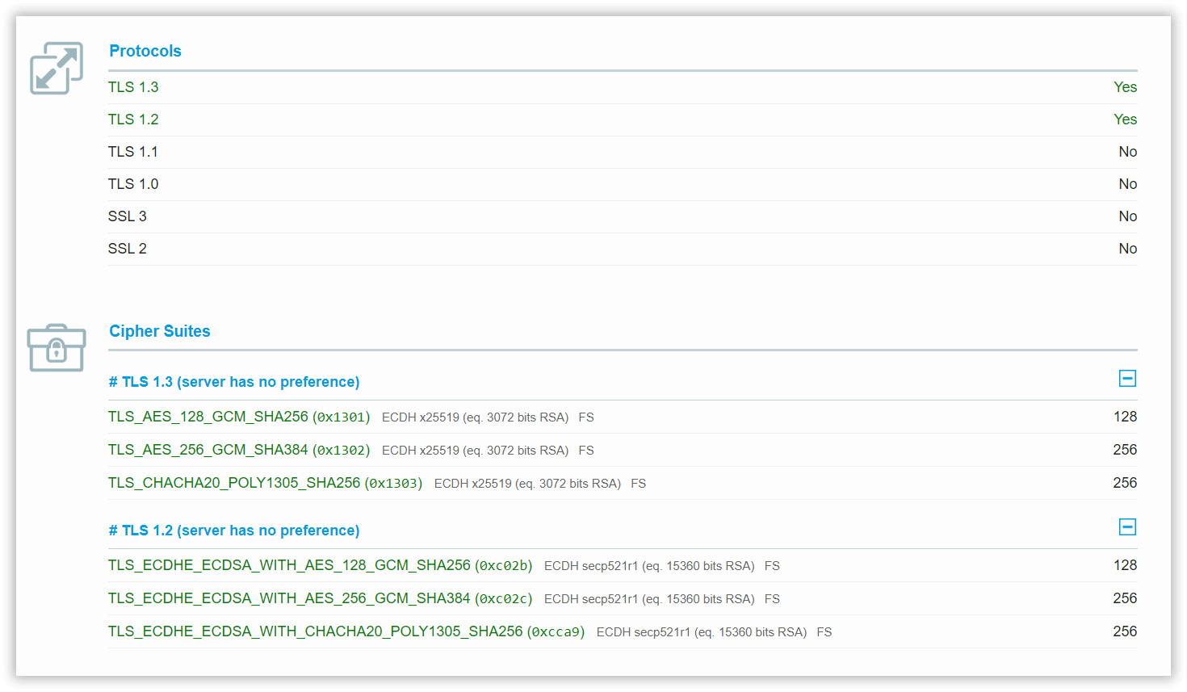Click the No value for TLS 1.0
The width and height of the screenshot is (1187, 692).
coord(1127,184)
